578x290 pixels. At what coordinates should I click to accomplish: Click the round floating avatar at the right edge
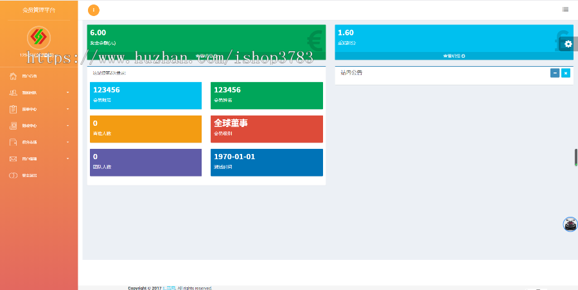(x=570, y=224)
